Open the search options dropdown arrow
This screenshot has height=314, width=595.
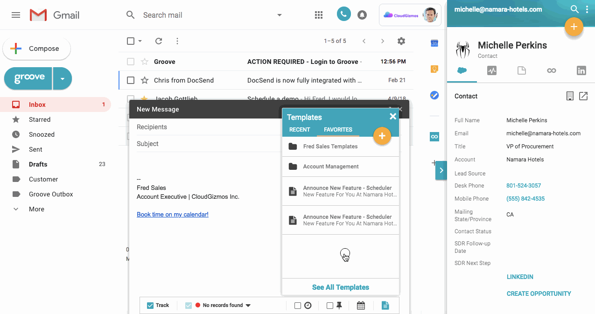click(280, 15)
